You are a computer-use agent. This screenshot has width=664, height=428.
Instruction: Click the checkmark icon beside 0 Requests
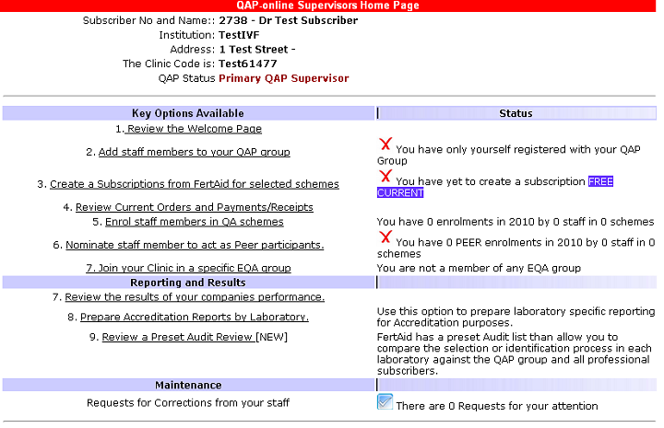pos(385,402)
